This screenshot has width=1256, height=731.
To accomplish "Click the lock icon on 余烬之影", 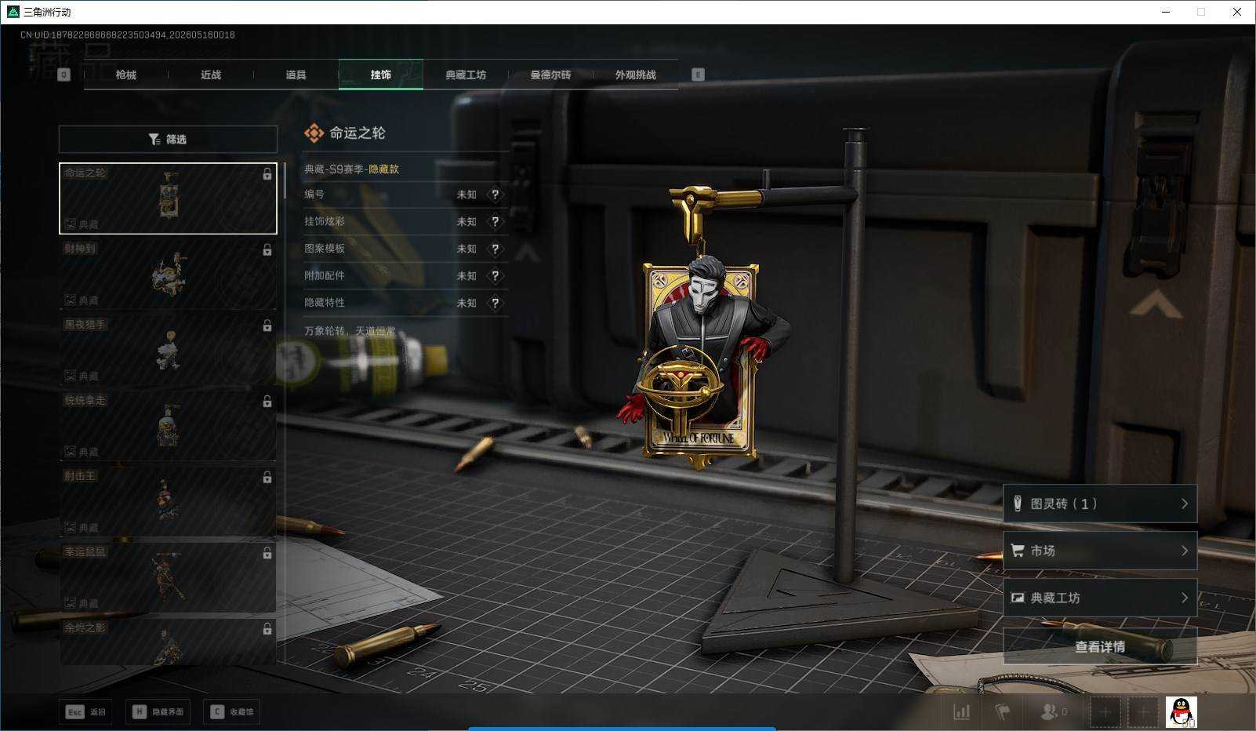I will click(x=267, y=629).
